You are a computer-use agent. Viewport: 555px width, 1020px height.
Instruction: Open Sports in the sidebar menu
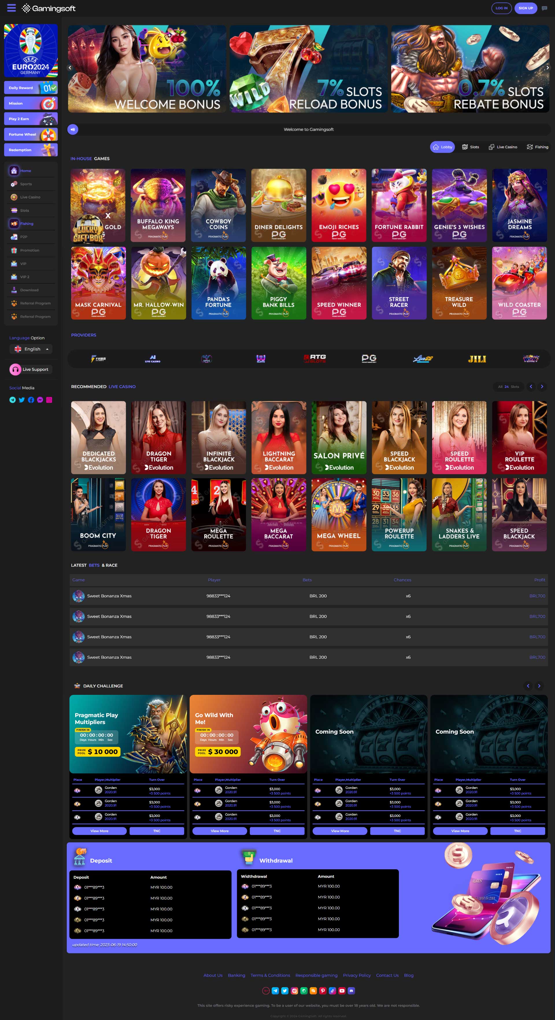[x=31, y=184]
